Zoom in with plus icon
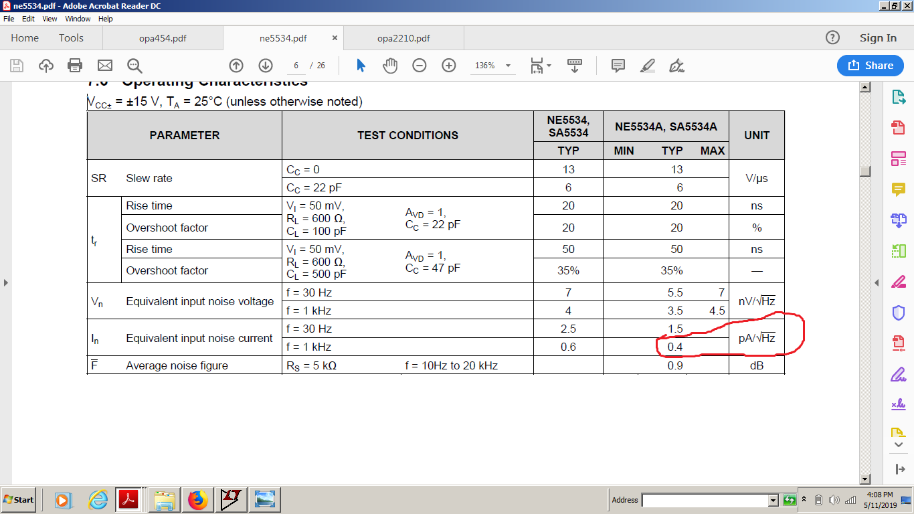Screen dimensions: 914x514 pyautogui.click(x=449, y=66)
